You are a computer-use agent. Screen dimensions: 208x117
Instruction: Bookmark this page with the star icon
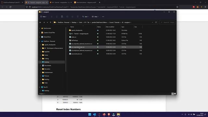pyautogui.click(x=177, y=7)
